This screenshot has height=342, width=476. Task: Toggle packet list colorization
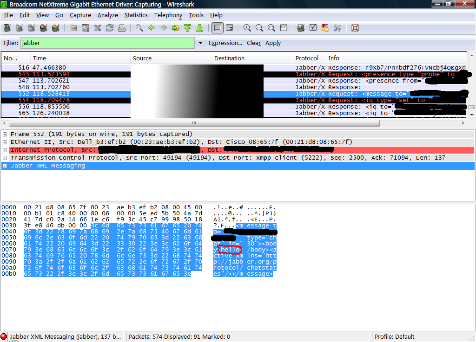[218, 28]
